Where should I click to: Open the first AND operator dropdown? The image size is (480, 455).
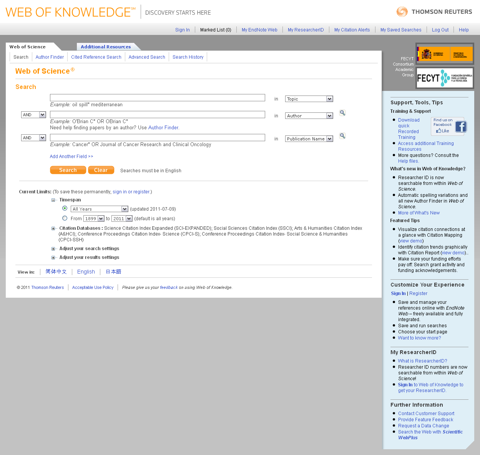coord(33,115)
